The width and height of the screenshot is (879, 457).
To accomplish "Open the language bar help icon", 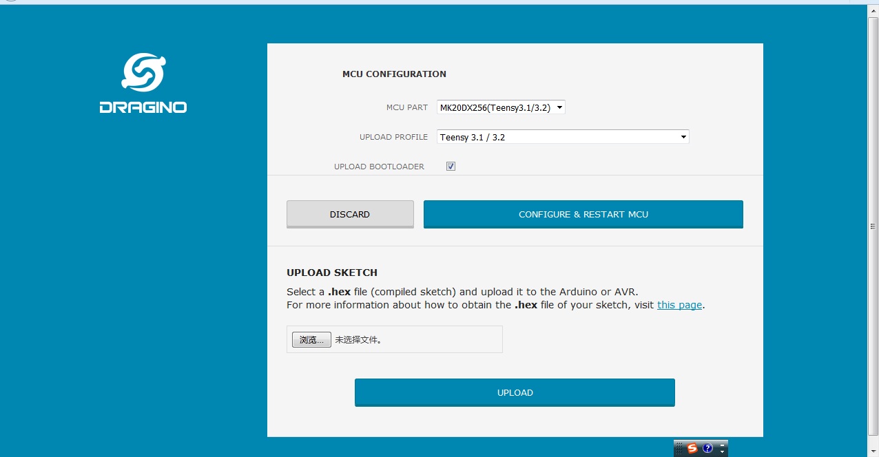I will pos(707,448).
